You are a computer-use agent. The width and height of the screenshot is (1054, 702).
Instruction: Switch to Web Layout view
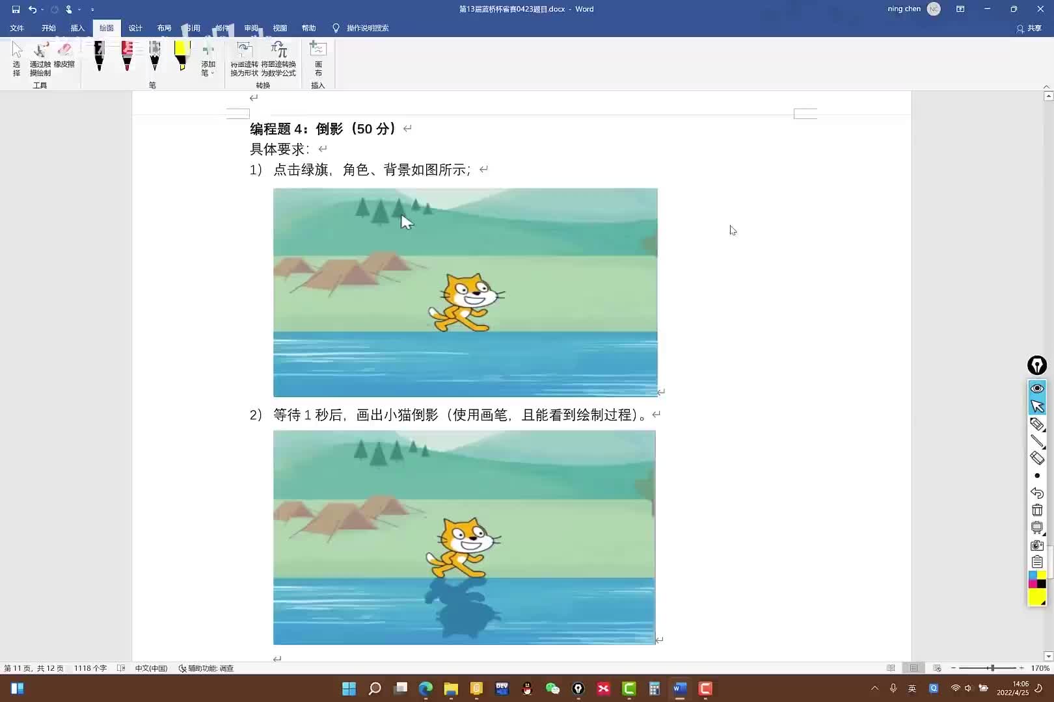[937, 668]
